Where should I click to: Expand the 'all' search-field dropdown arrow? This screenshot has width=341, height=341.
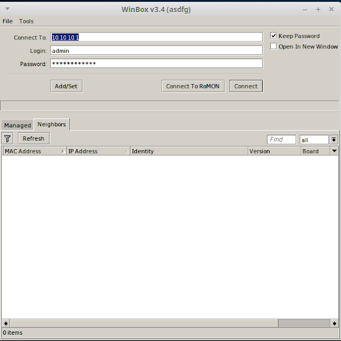pyautogui.click(x=334, y=140)
